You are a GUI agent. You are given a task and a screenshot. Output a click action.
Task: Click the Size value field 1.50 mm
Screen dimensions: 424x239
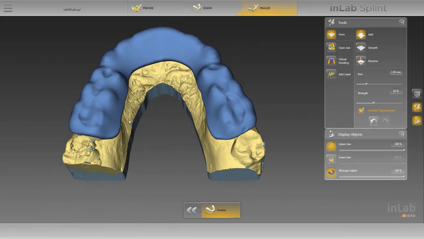click(x=396, y=72)
